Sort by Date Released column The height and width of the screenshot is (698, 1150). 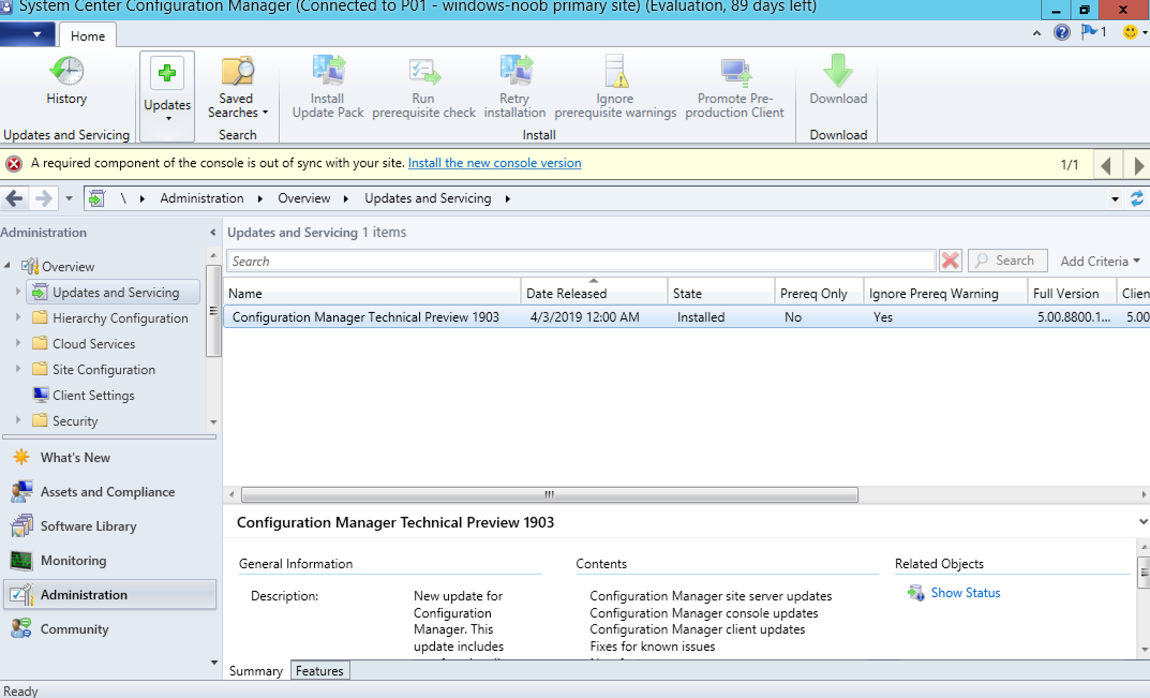pos(594,293)
